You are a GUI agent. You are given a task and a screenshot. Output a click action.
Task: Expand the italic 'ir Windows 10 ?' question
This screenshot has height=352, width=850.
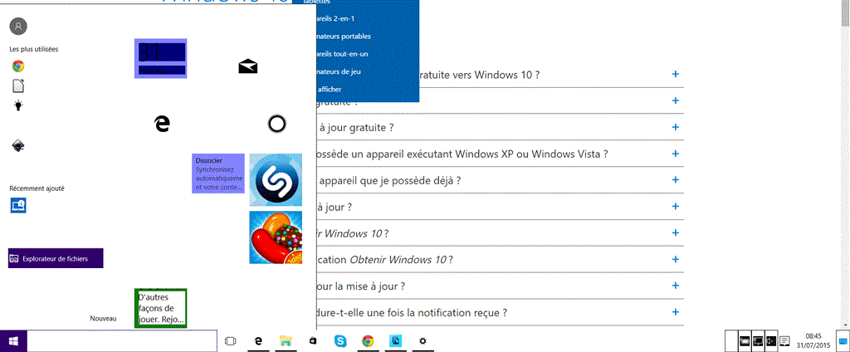click(676, 232)
